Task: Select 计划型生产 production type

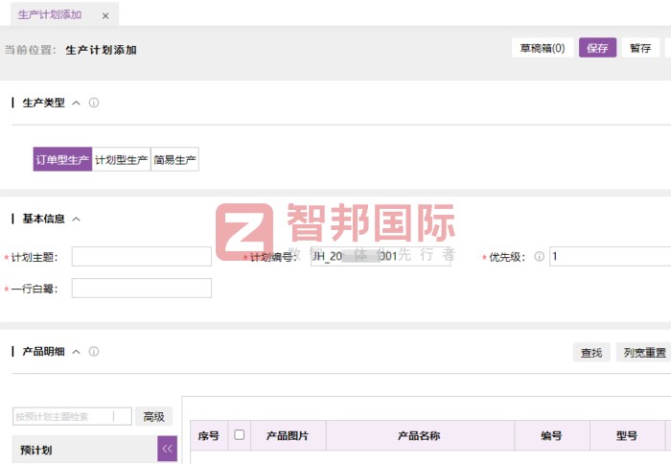Action: [x=121, y=159]
